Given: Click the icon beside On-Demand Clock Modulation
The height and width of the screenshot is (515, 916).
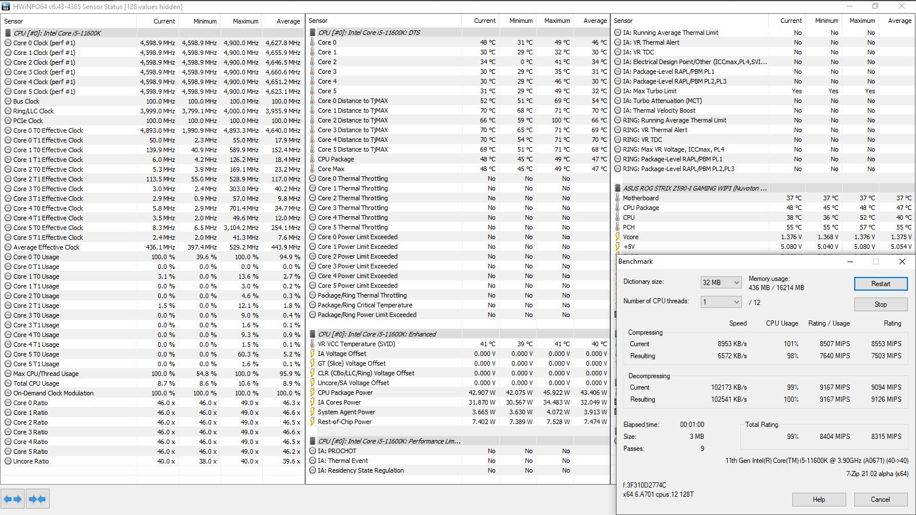Looking at the screenshot, I should click(8, 393).
